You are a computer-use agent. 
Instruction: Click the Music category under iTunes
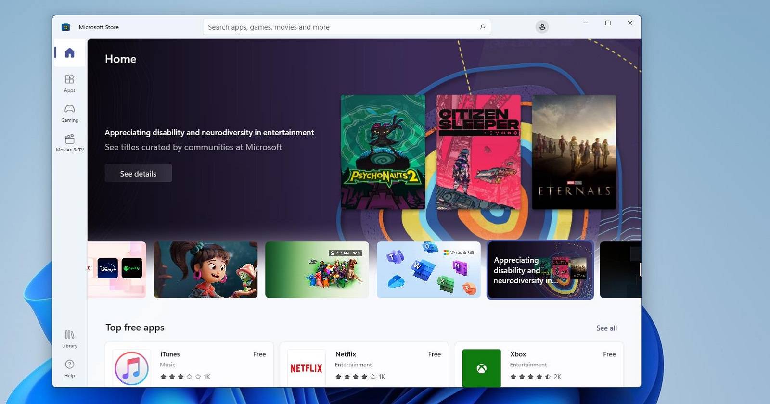click(x=167, y=365)
